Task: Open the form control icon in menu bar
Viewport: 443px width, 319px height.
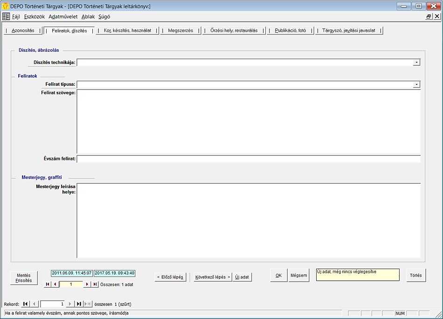Action: click(6, 16)
